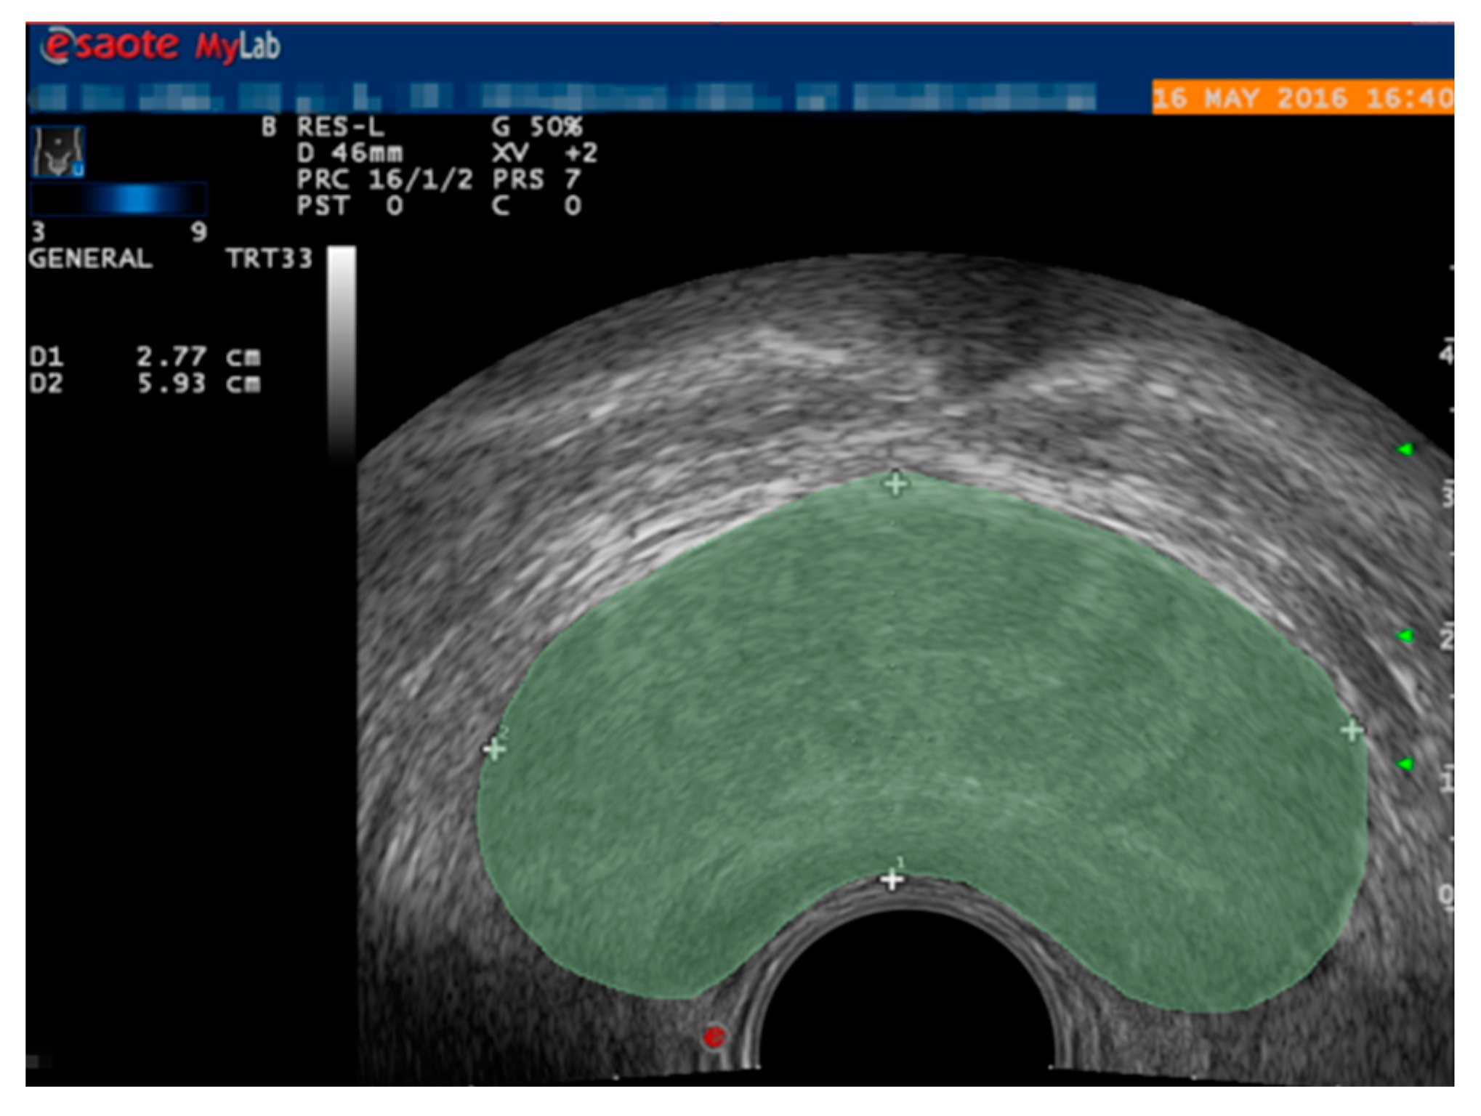Click the blue frequency band bar
The image size is (1481, 1116).
[120, 198]
